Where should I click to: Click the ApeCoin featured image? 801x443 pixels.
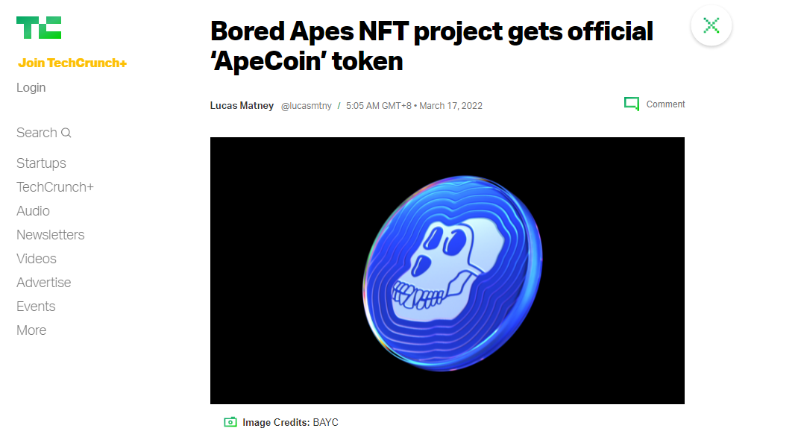447,270
